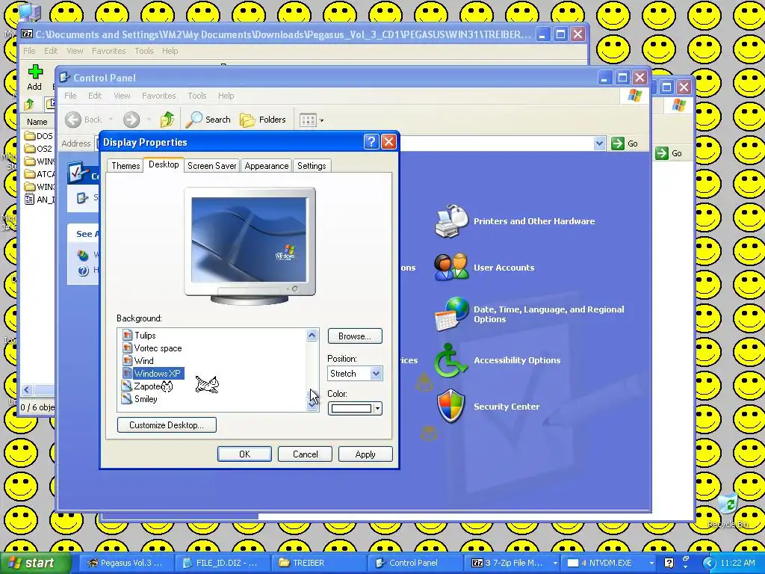Image resolution: width=765 pixels, height=574 pixels.
Task: Select the Vortec space background icon
Action: (127, 348)
